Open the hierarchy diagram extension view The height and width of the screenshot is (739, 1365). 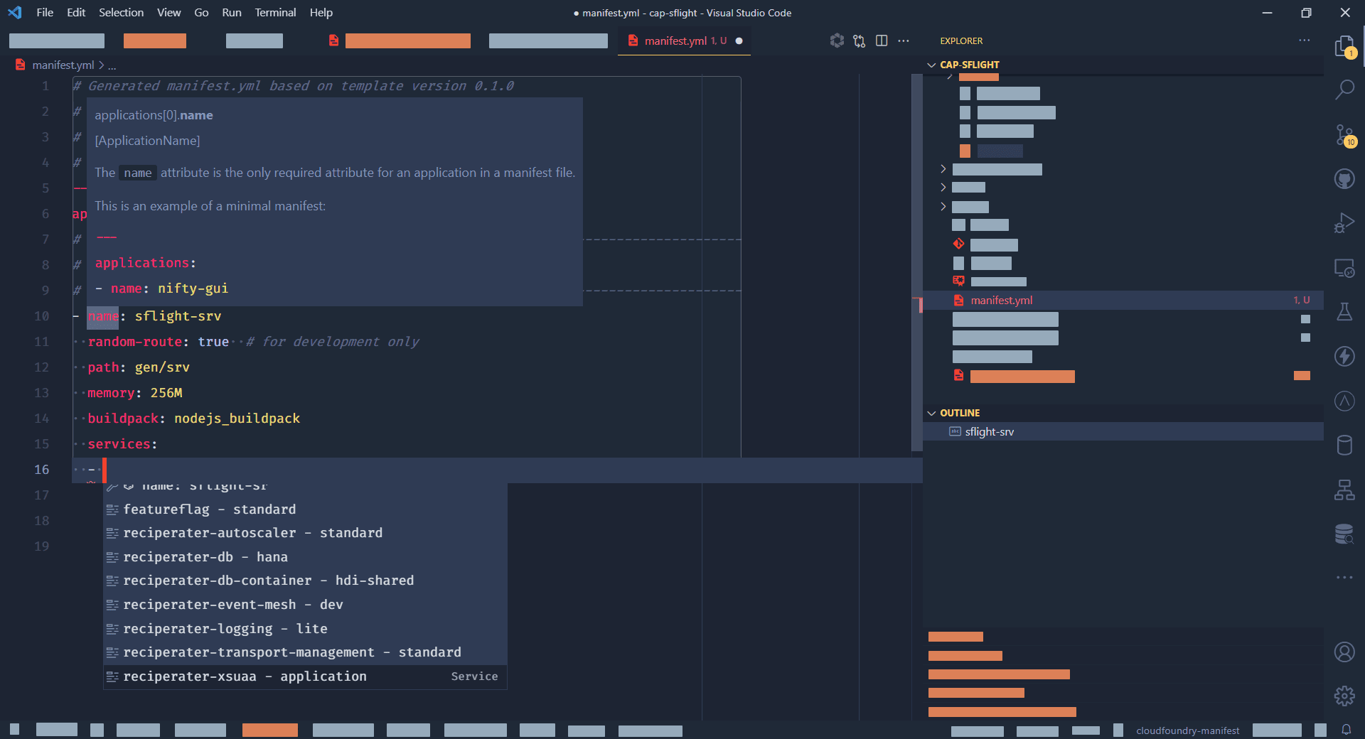(x=1344, y=490)
